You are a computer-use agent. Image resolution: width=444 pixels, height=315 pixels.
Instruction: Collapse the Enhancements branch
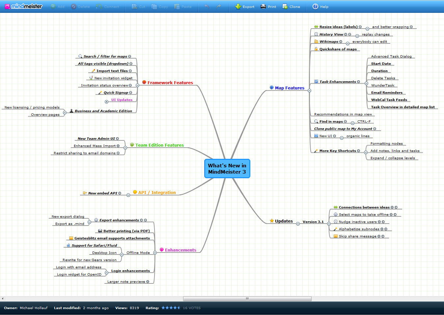coord(155,253)
